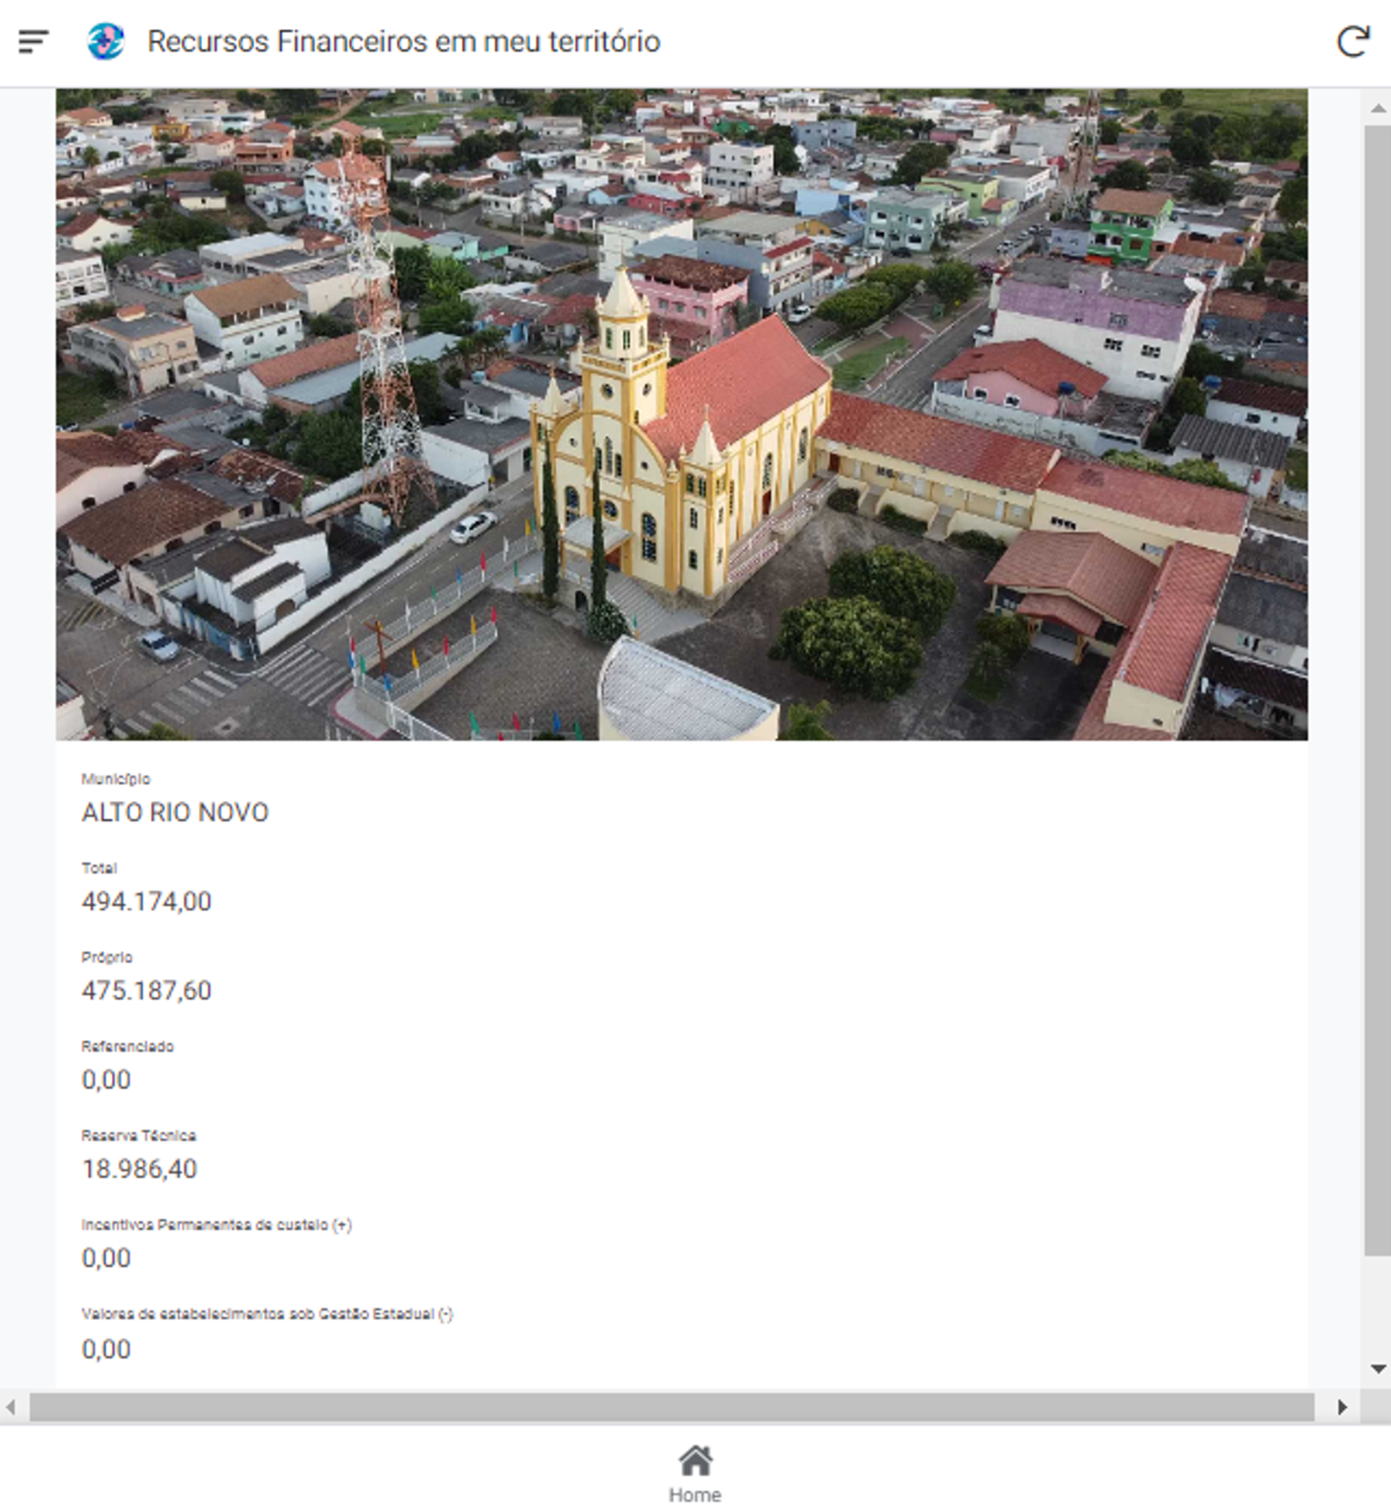The width and height of the screenshot is (1391, 1509).
Task: Select the Home tab label
Action: click(695, 1495)
